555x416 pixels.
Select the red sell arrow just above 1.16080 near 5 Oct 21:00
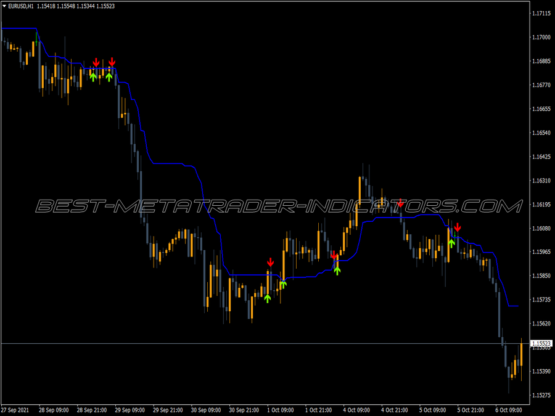tap(458, 227)
